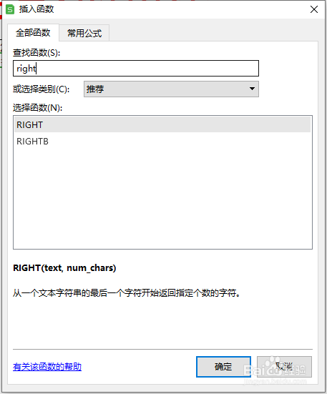Dismiss the dialog with 取消
The width and height of the screenshot is (327, 394).
[x=284, y=367]
